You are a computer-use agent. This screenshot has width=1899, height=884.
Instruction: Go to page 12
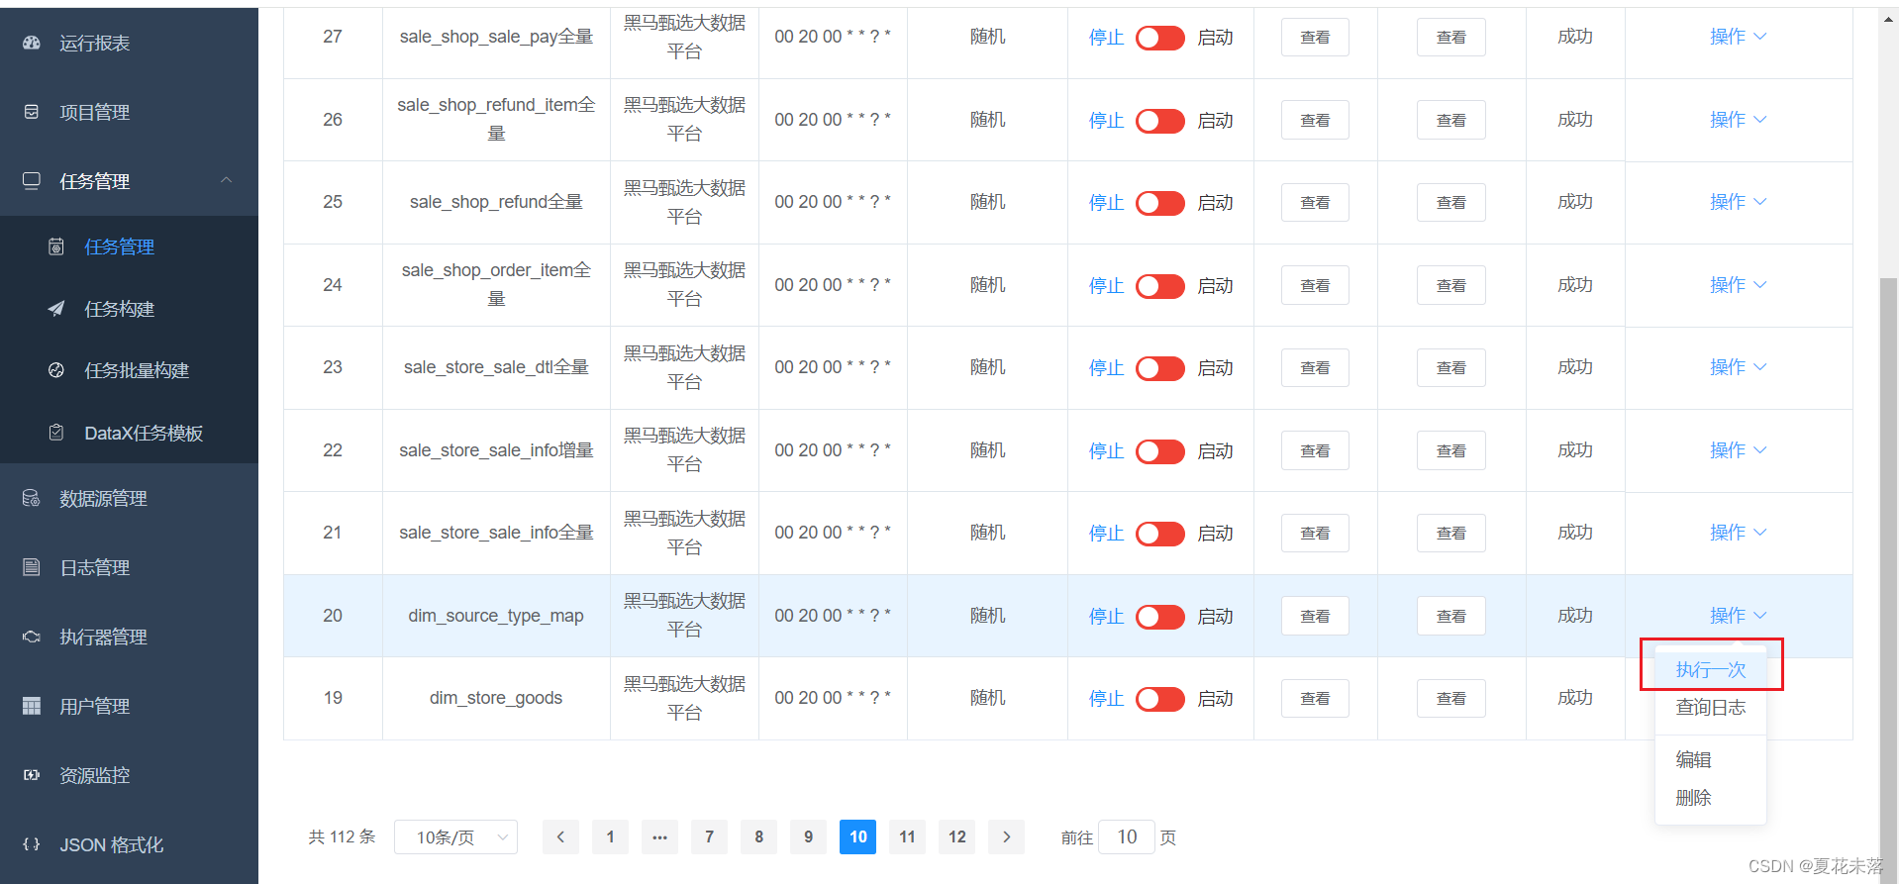click(956, 837)
